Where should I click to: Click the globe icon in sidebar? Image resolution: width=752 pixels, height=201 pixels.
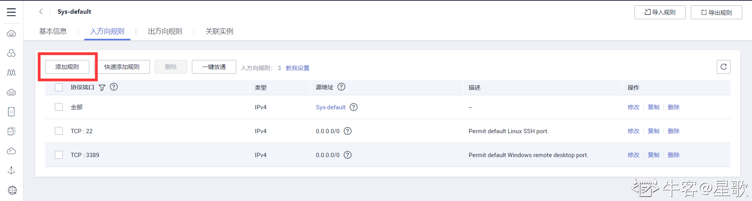tap(12, 190)
